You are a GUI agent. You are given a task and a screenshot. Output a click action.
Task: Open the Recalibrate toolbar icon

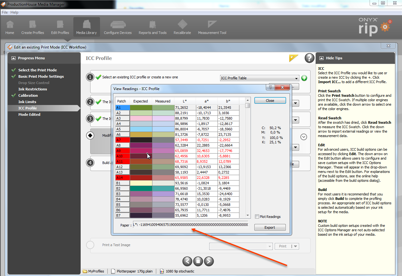(x=182, y=27)
